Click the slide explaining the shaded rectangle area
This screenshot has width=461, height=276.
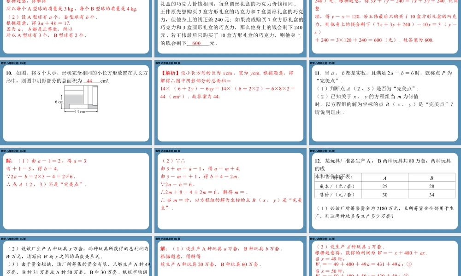(x=230, y=106)
